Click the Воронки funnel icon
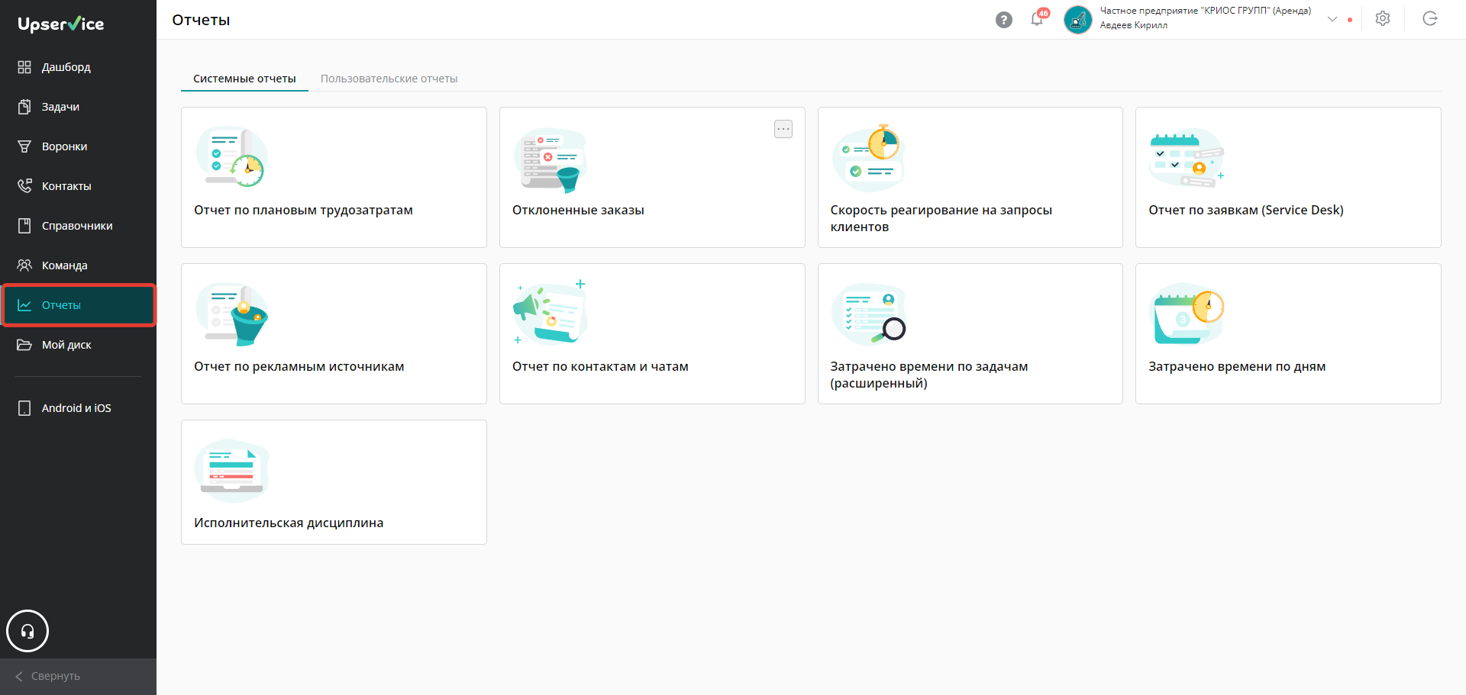The image size is (1466, 695). [24, 146]
